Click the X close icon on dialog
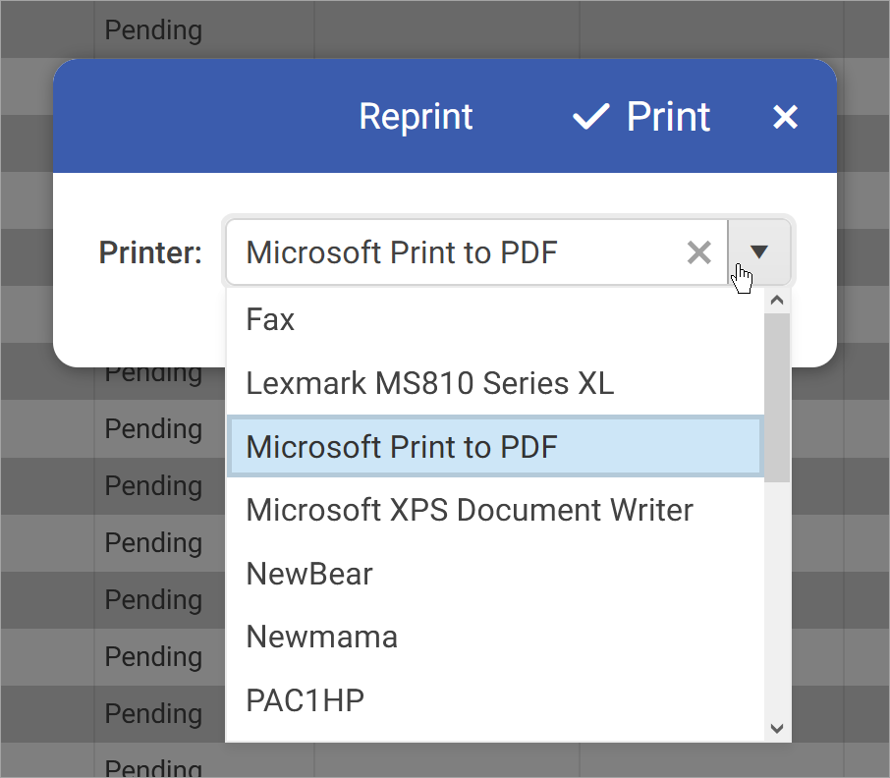 (x=785, y=116)
